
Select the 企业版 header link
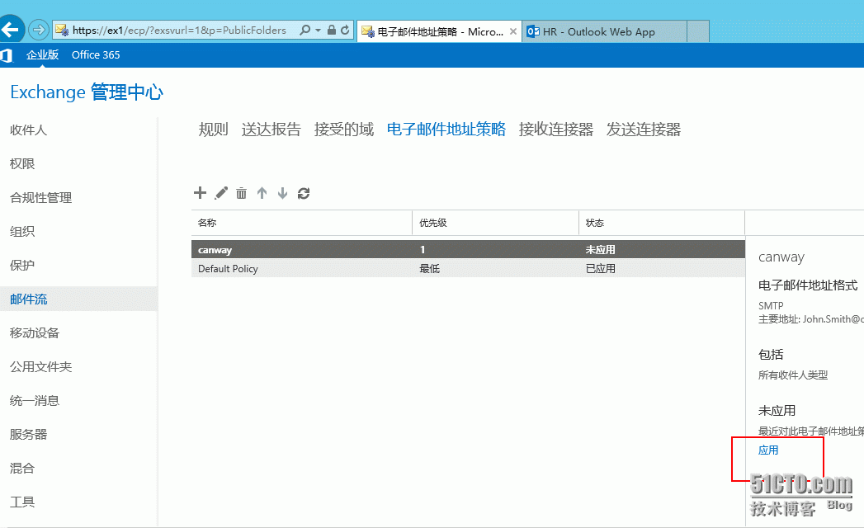tap(42, 55)
